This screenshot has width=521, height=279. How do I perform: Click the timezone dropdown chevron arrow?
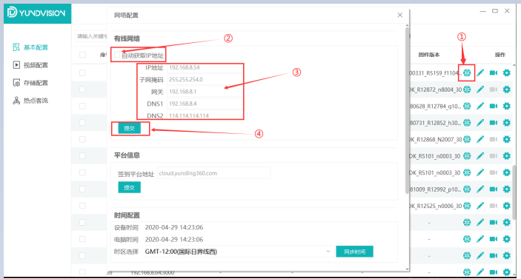[328, 252]
